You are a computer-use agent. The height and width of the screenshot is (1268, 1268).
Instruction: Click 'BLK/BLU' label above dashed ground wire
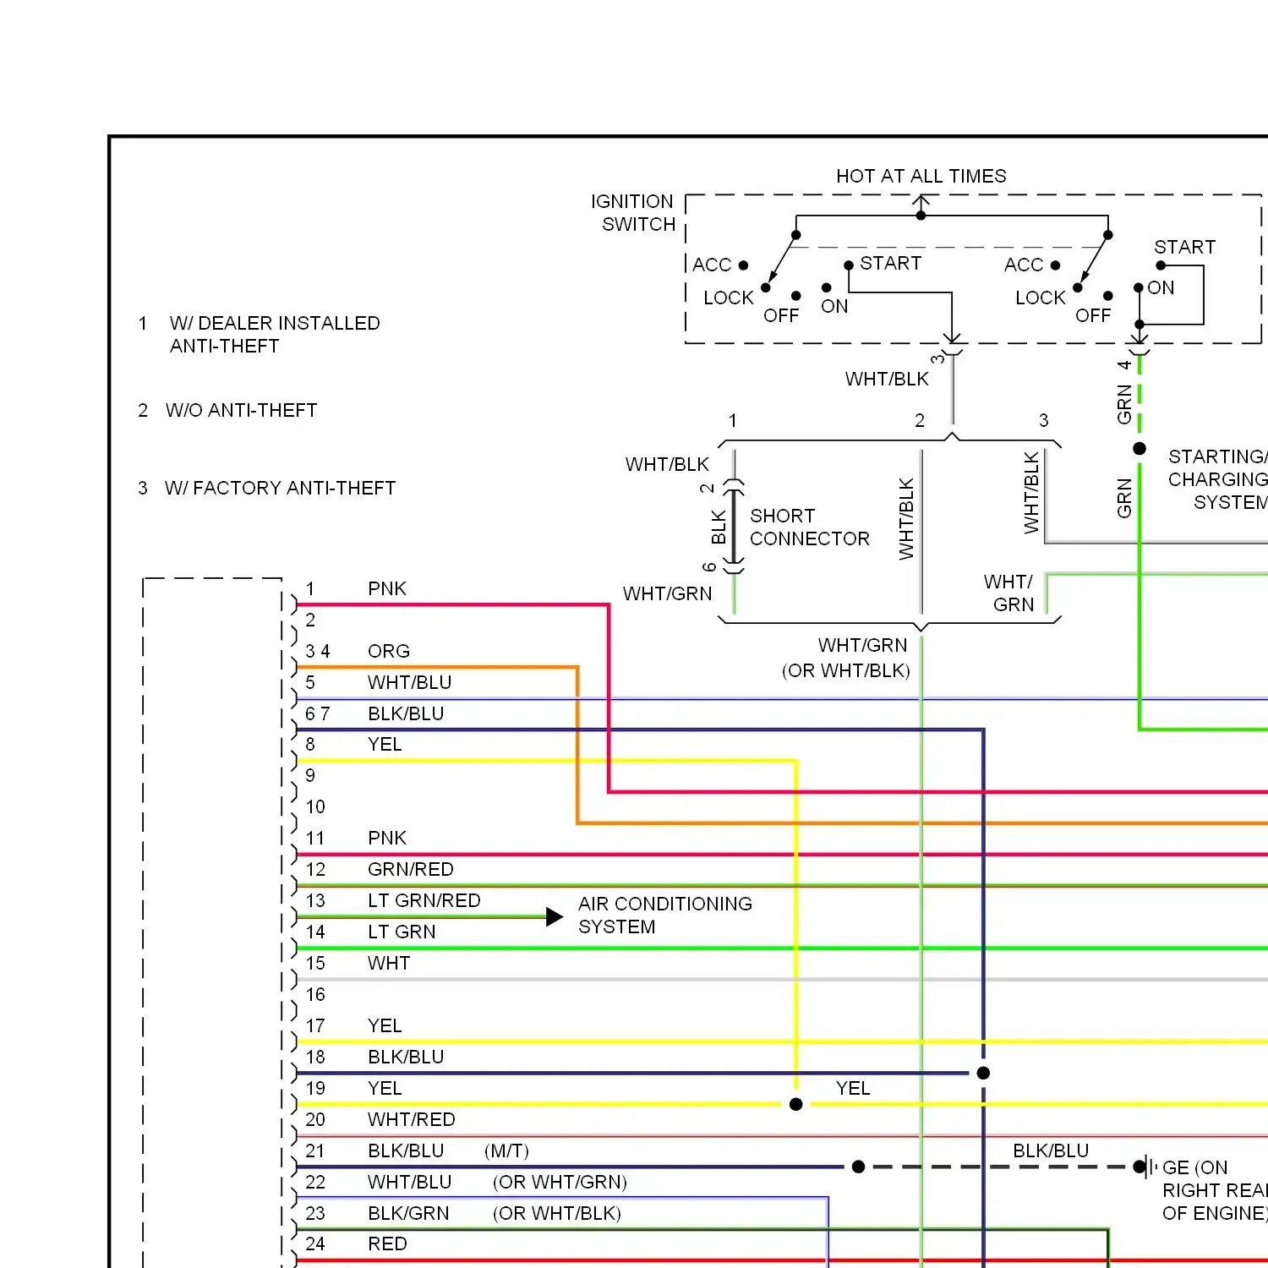point(1051,1150)
